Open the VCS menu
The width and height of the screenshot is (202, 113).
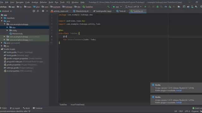tap(68, 2)
